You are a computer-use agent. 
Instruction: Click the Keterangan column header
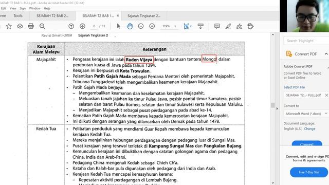[x=154, y=49]
